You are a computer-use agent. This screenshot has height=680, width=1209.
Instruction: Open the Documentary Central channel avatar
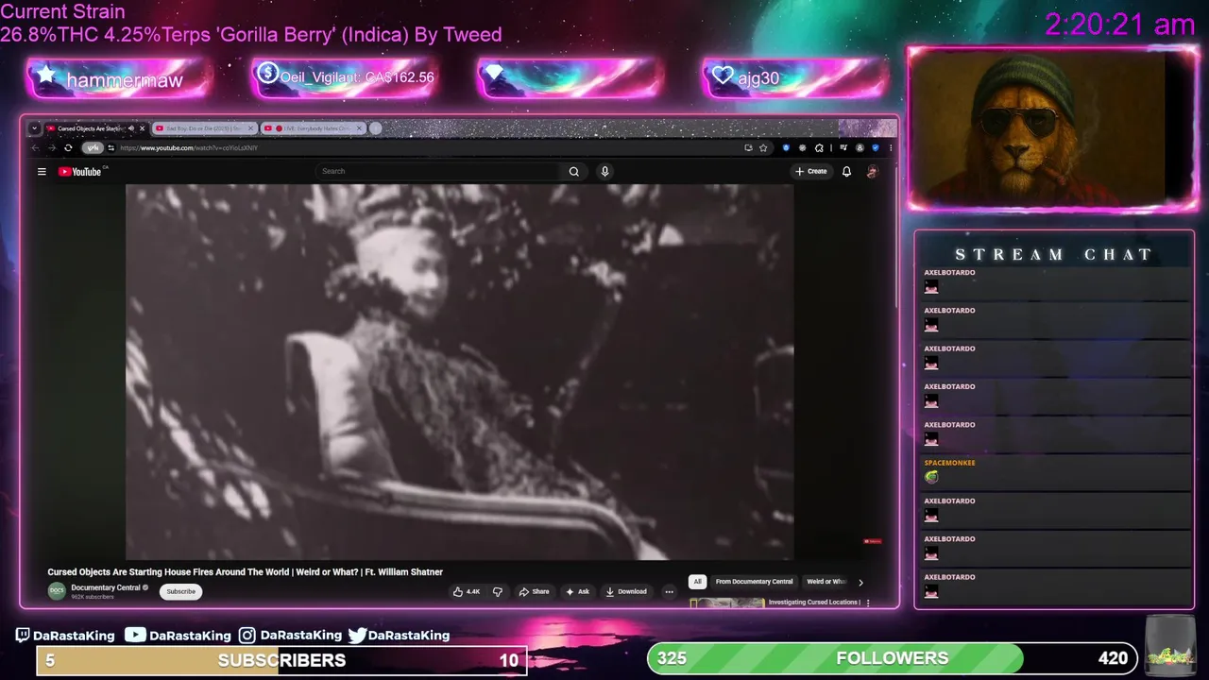(57, 591)
